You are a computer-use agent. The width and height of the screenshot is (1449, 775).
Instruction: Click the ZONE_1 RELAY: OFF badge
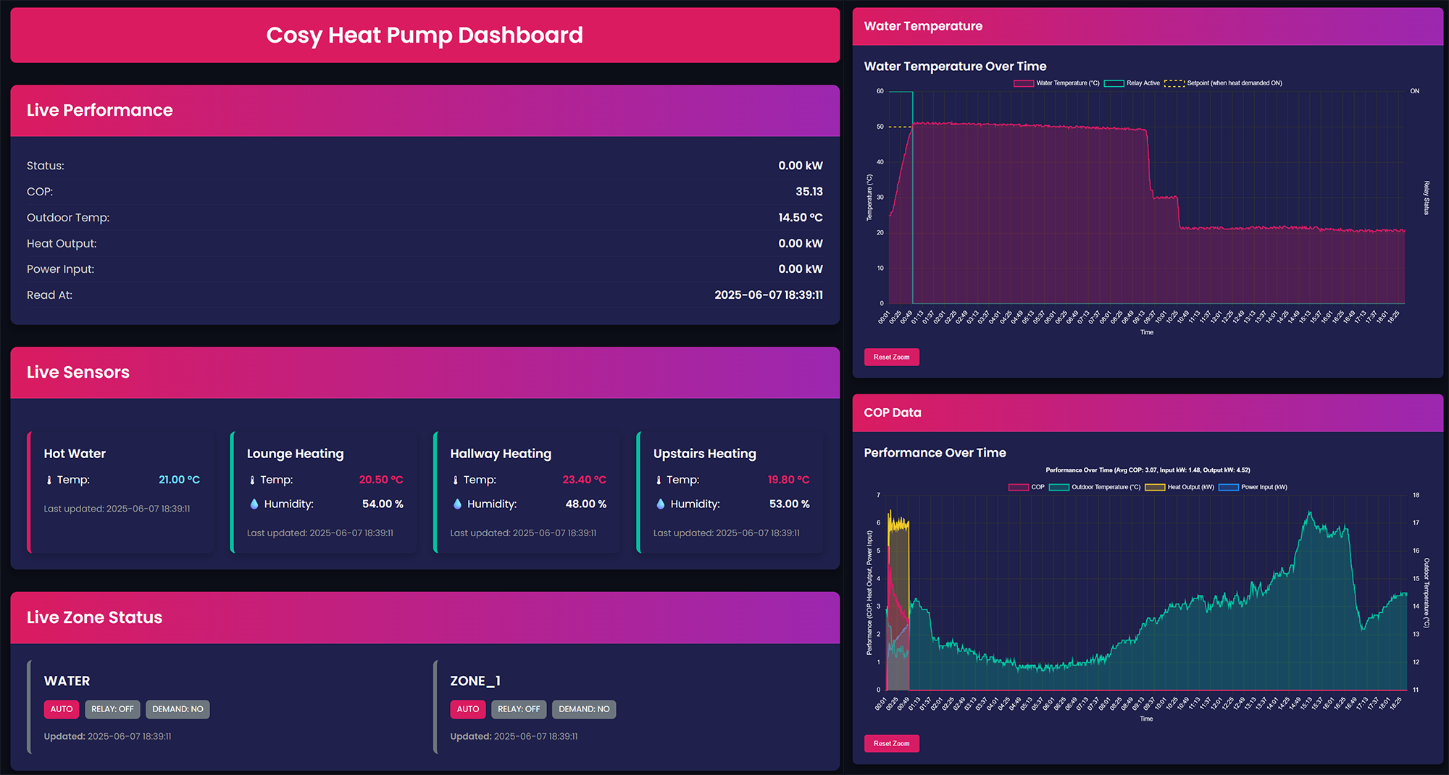click(x=519, y=709)
